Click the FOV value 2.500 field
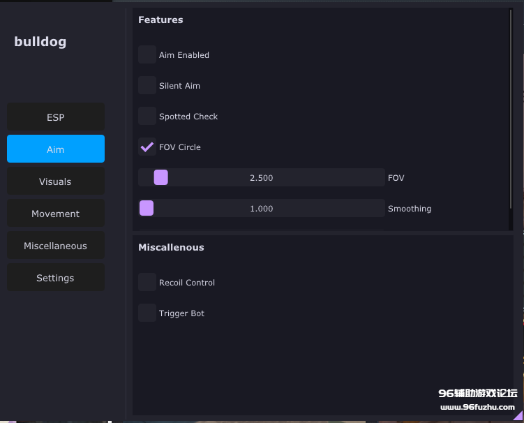524x423 pixels. point(262,178)
